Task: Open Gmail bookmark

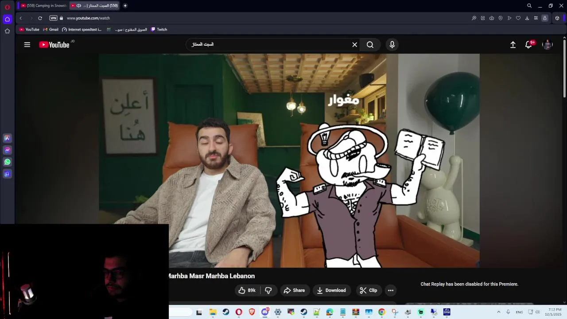Action: pos(50,30)
